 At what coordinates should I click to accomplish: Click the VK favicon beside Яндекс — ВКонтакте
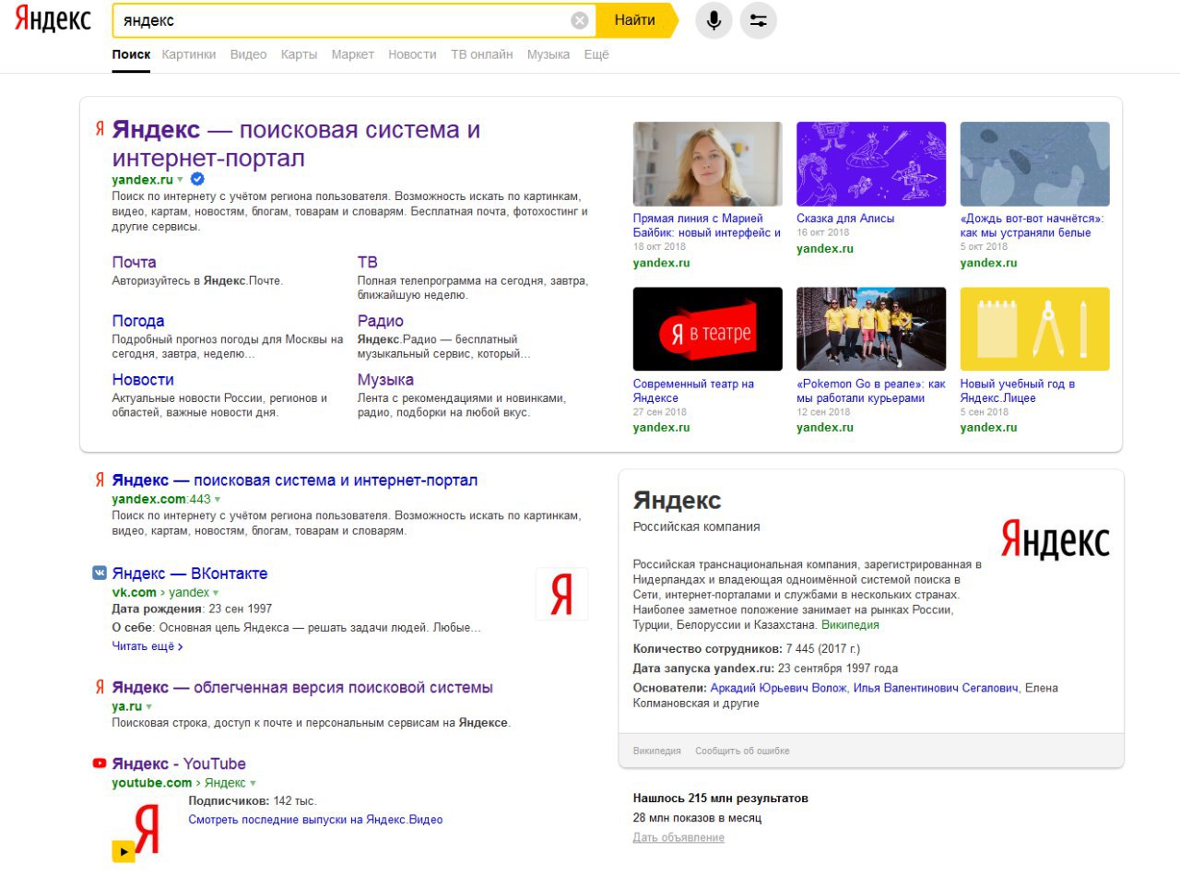100,573
